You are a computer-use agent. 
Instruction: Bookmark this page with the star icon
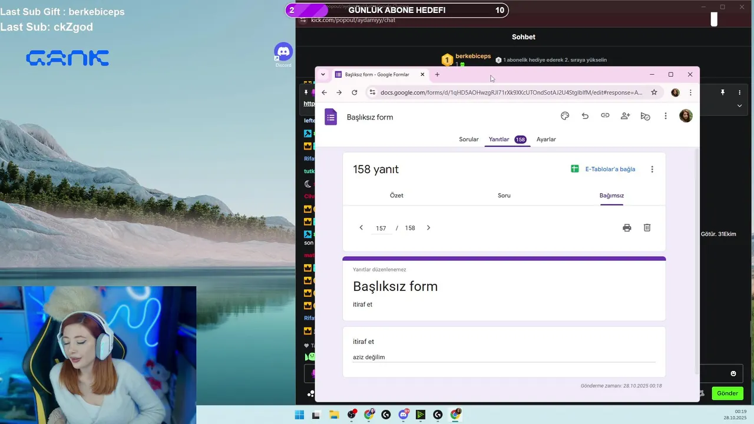coord(654,92)
